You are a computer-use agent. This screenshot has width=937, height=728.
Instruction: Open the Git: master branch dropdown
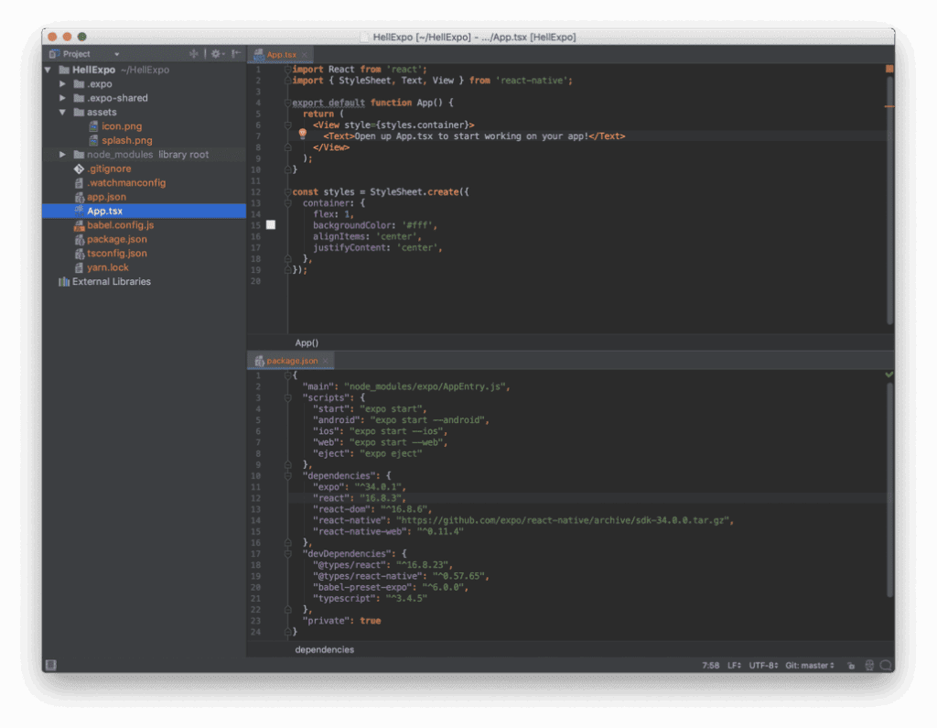pyautogui.click(x=810, y=666)
